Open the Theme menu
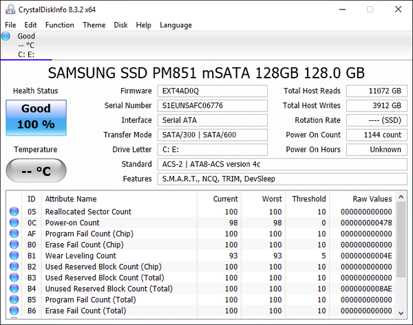Image resolution: width=413 pixels, height=325 pixels. tap(94, 25)
